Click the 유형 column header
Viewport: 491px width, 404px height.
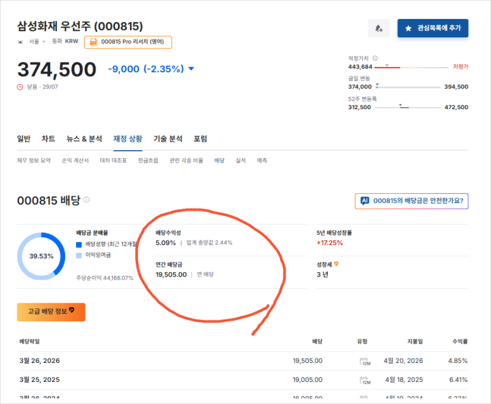(x=362, y=341)
